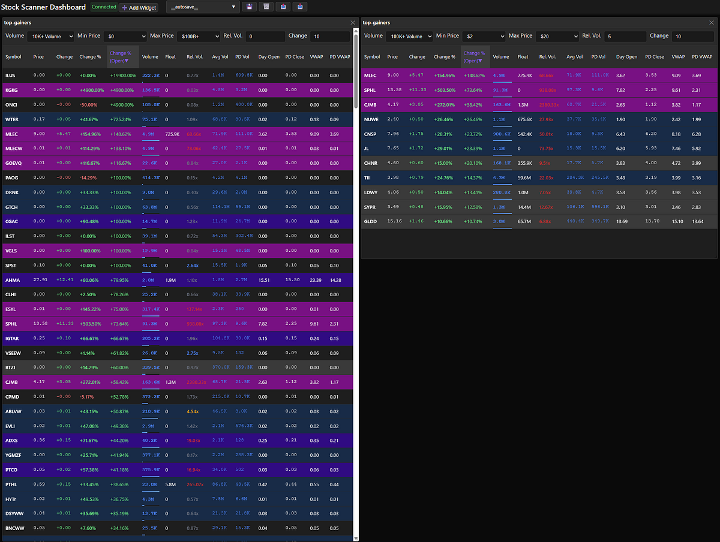Close the right top-gainers widget
Screen dimensions: 720x542
pos(710,23)
